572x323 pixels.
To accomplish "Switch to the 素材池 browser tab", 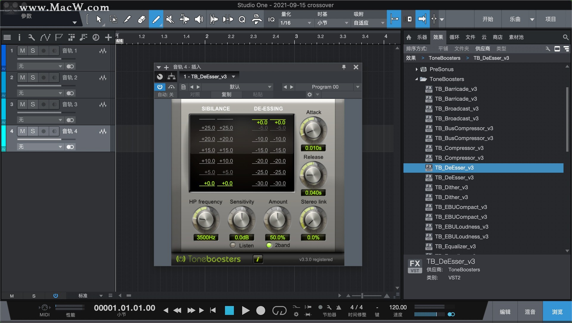I will pyautogui.click(x=516, y=37).
